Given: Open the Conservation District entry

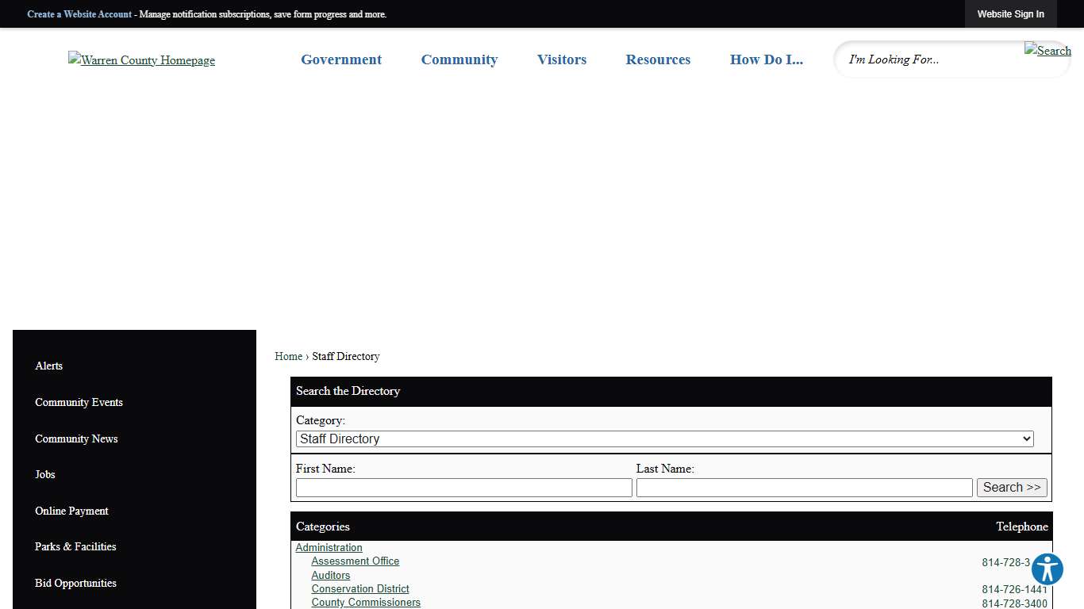Looking at the screenshot, I should click(360, 588).
